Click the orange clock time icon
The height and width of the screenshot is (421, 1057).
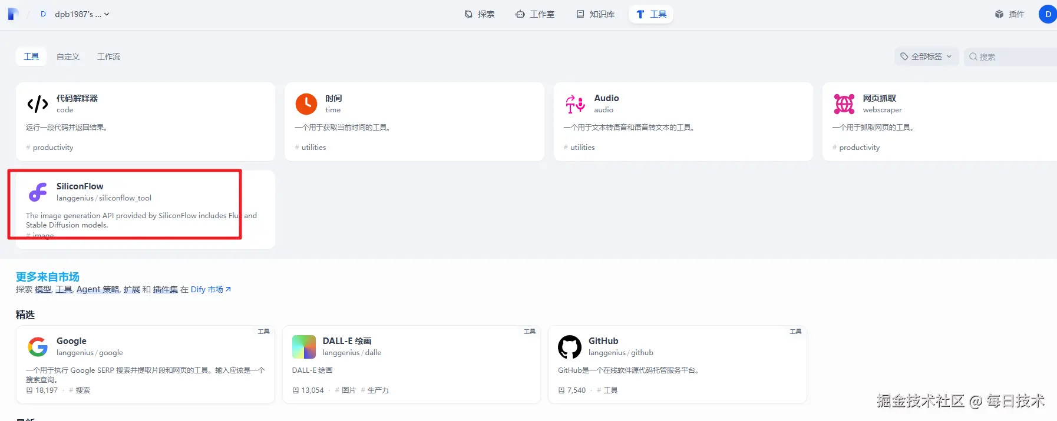click(x=306, y=104)
